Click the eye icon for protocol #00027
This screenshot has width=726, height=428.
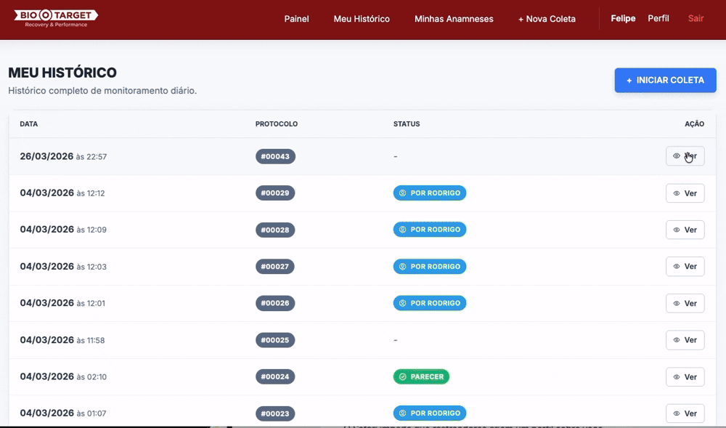(x=677, y=267)
